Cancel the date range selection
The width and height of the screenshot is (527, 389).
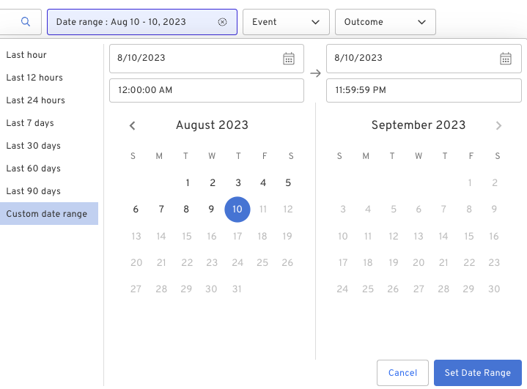pos(402,373)
